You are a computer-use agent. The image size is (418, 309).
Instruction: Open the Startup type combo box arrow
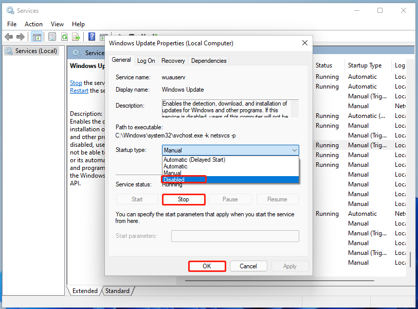(295, 150)
